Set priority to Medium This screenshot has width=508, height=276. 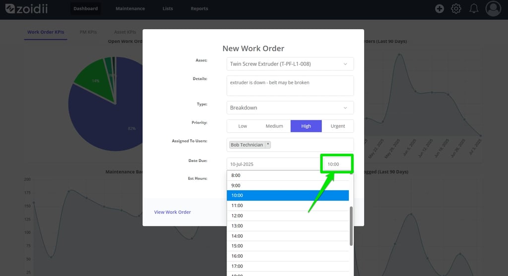pyautogui.click(x=274, y=126)
